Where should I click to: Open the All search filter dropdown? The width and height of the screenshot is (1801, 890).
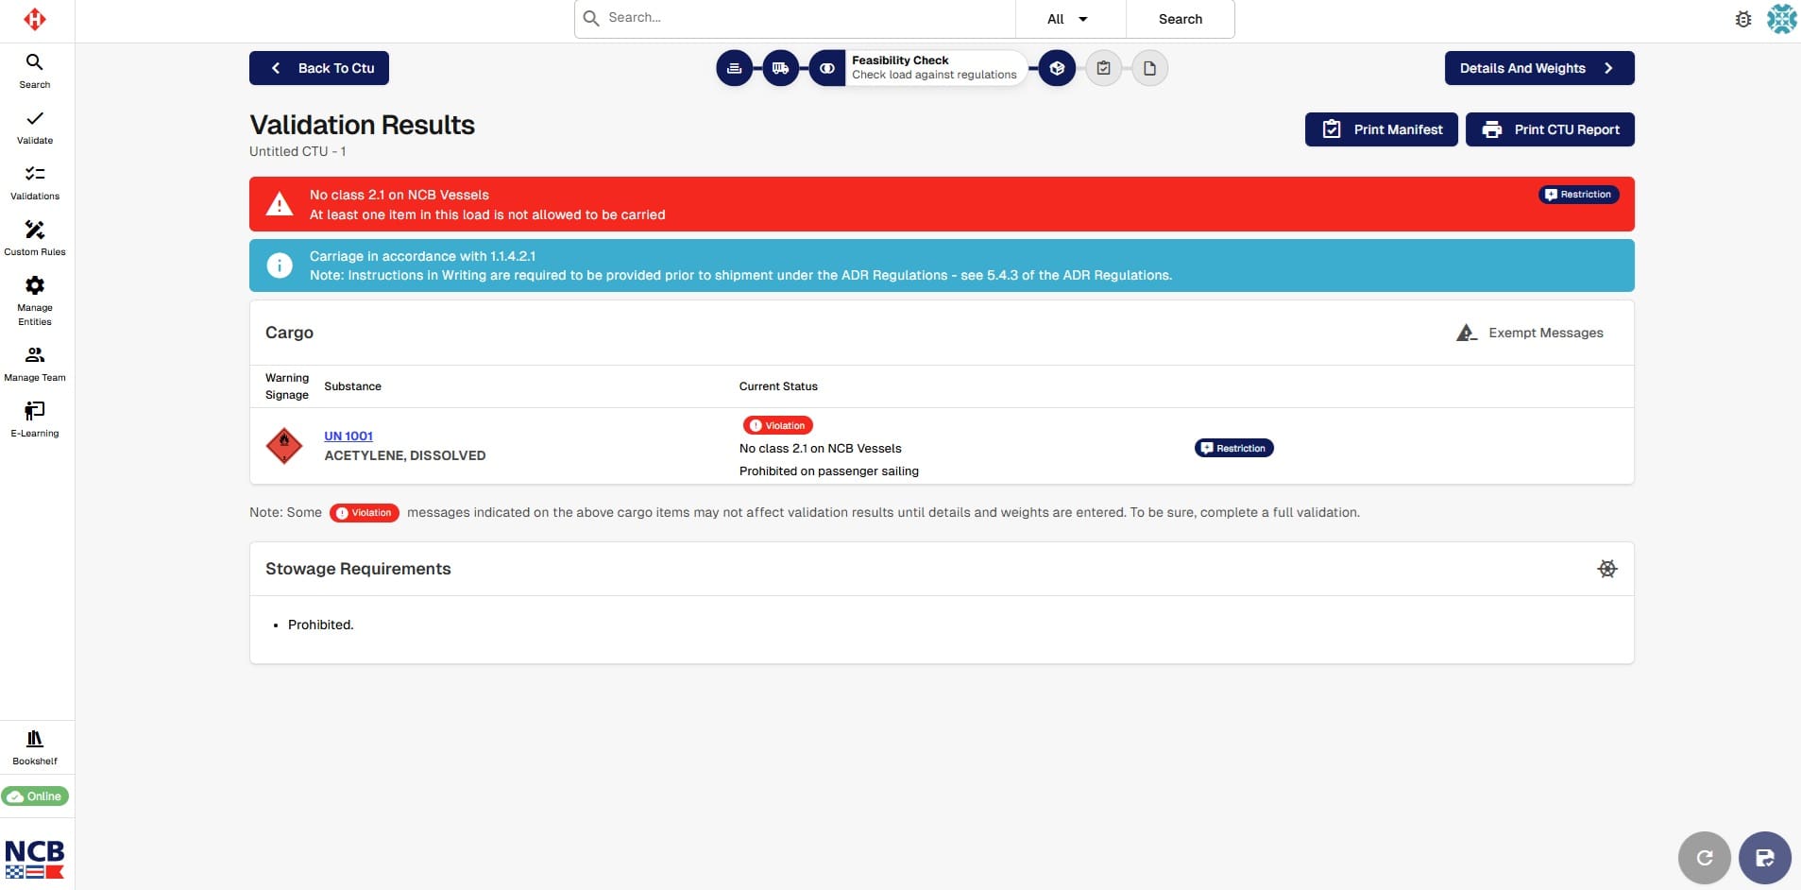pyautogui.click(x=1068, y=19)
